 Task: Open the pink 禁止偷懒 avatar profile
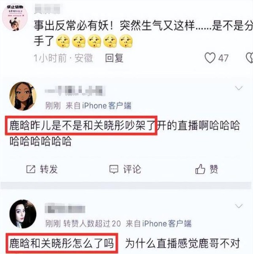point(15,17)
